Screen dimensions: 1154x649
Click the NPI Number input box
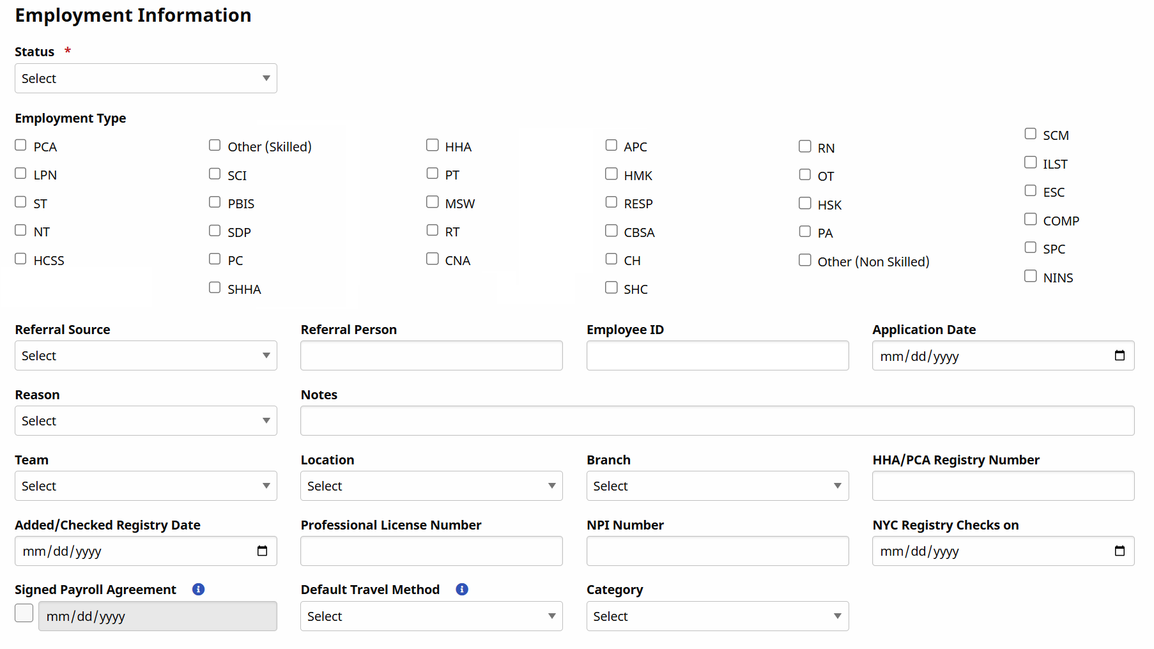717,551
